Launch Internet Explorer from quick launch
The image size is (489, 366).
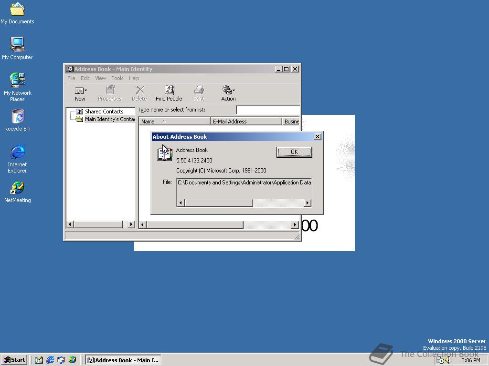click(x=50, y=360)
